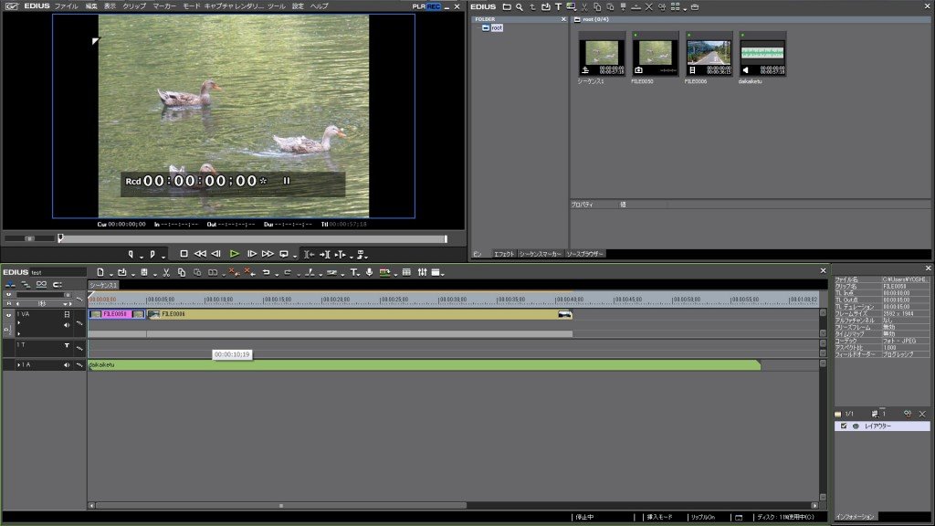Switch to the エフェクト tab
935x526 pixels.
pyautogui.click(x=503, y=254)
